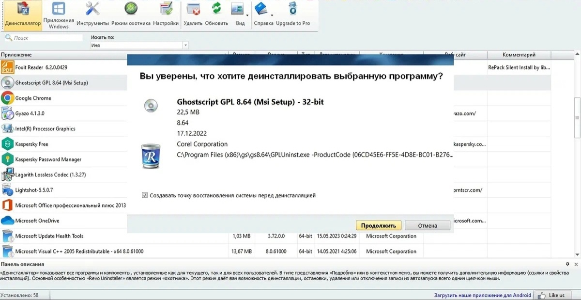The image size is (581, 300).
Task: Select Microsoft Office 2013 icon
Action: click(x=7, y=205)
